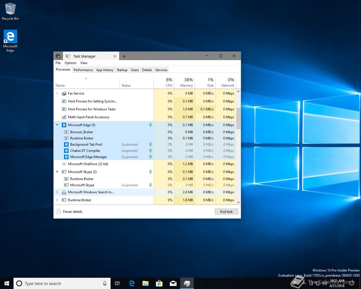Click Microsoft OneDrive cloud icon
Viewport: 361px width, 289px height.
(64, 164)
